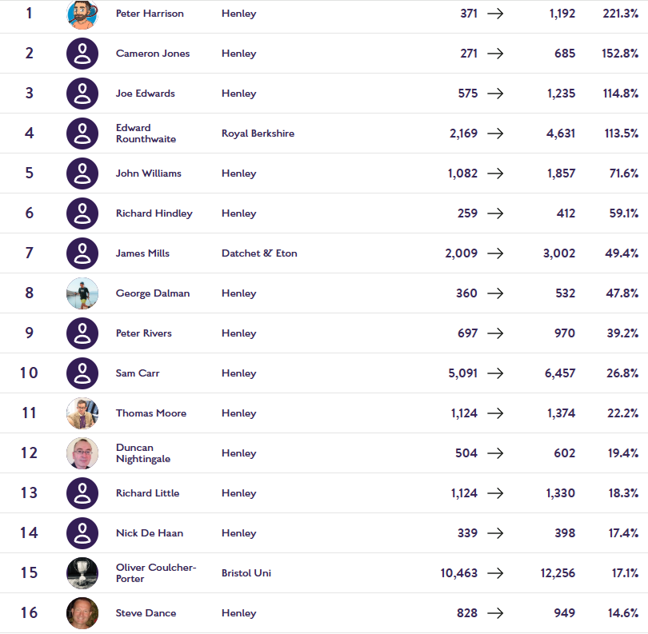Screen dimensions: 648x634
Task: Click the arrow in Richard Little's row
Action: (495, 493)
